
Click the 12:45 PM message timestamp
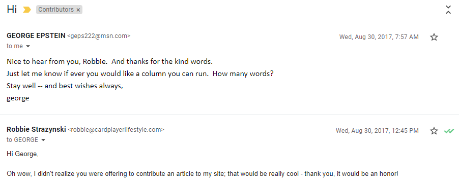(377, 131)
